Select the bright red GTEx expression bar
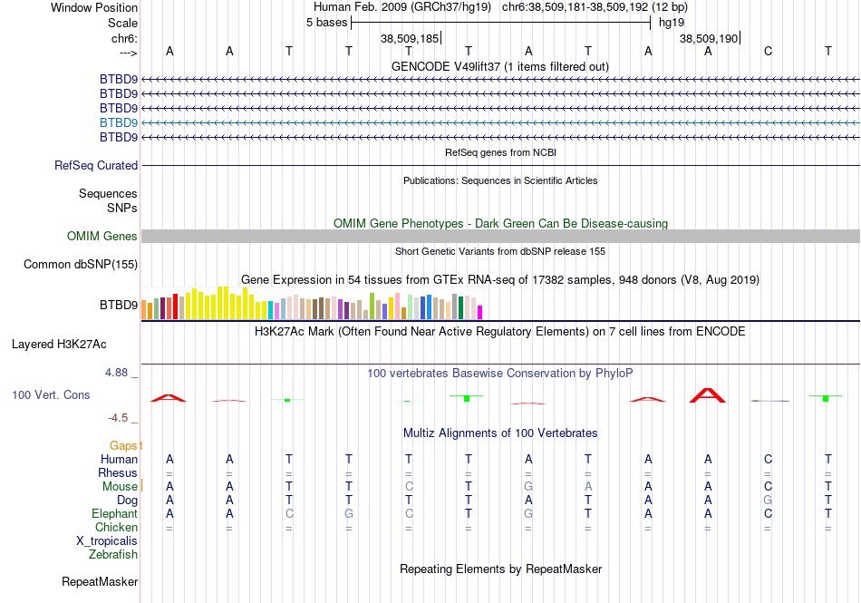 [x=175, y=306]
